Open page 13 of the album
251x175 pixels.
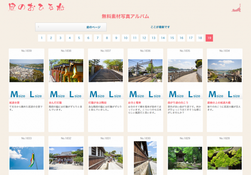153,38
